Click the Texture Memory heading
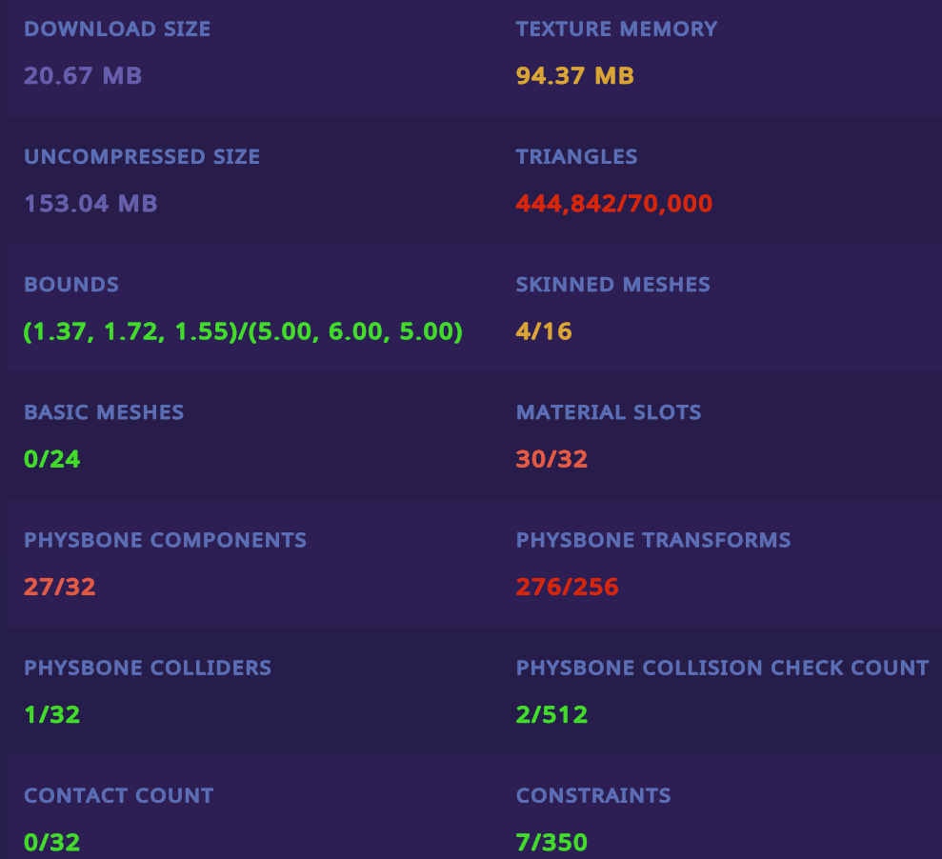This screenshot has width=942, height=859. [x=616, y=29]
